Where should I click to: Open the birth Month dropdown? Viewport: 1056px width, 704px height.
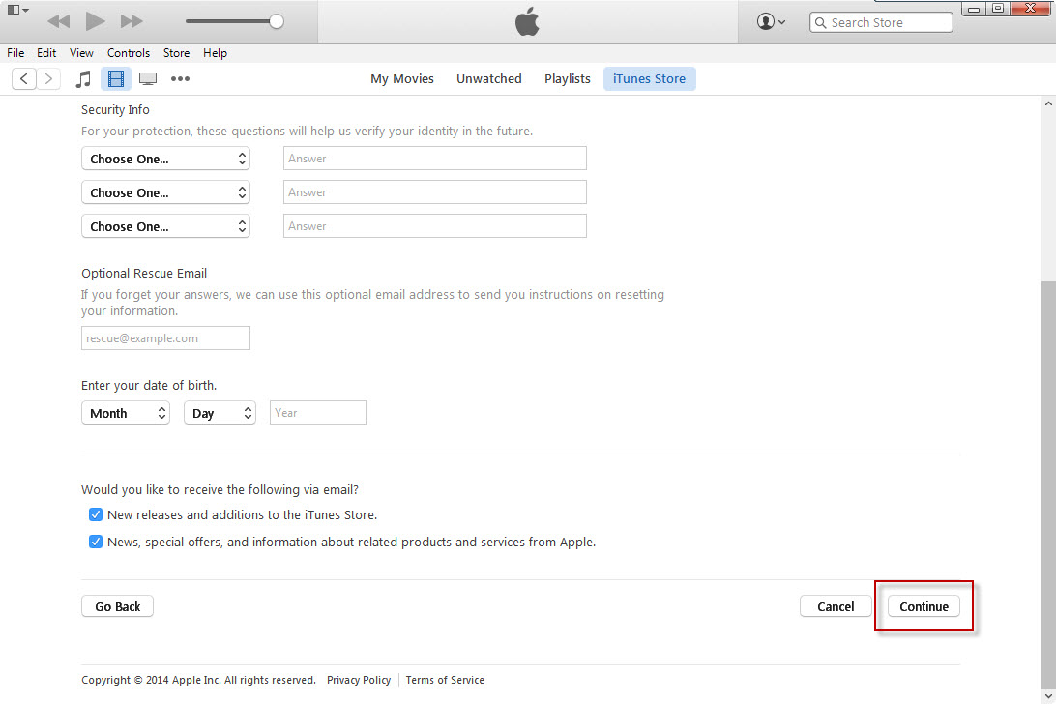(x=126, y=413)
